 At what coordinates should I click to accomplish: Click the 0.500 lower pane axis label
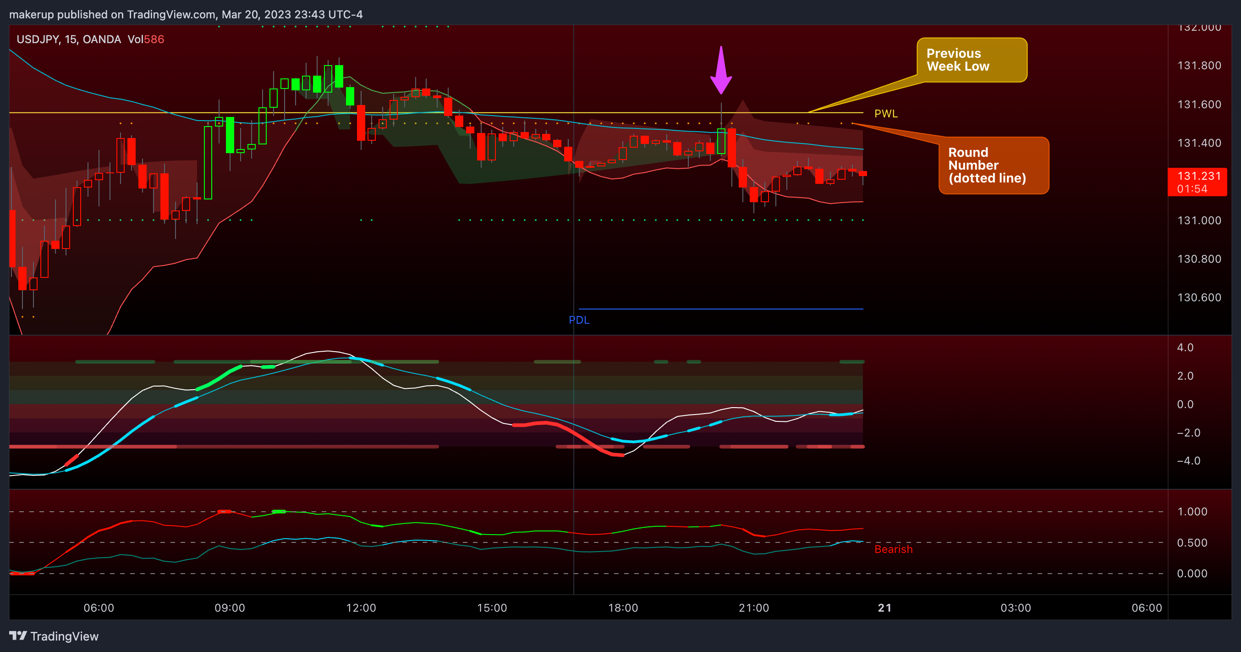[1192, 543]
